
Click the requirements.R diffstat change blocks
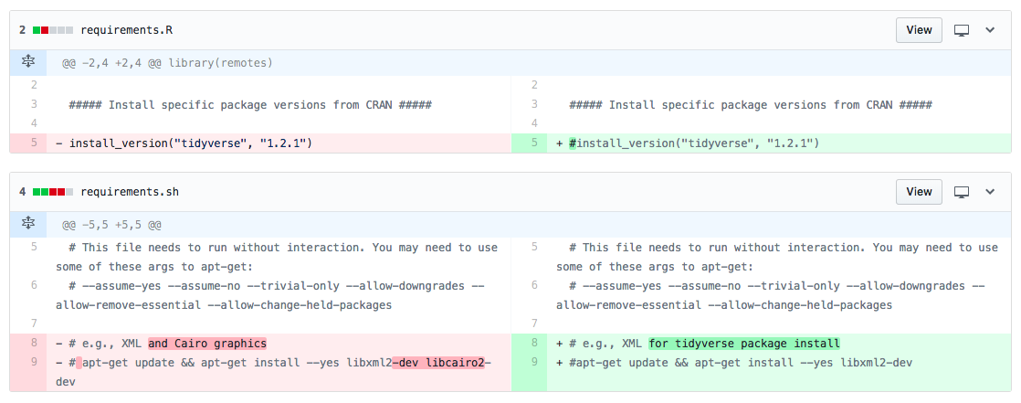click(x=53, y=30)
